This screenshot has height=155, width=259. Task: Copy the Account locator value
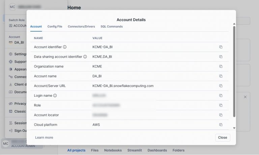click(221, 115)
